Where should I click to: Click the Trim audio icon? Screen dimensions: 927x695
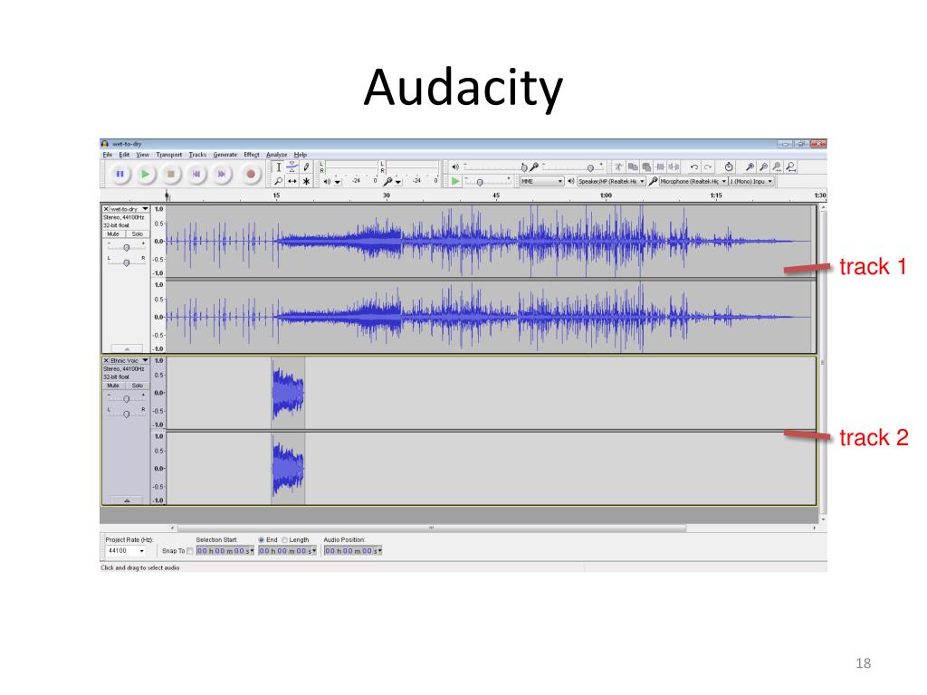coord(660,167)
